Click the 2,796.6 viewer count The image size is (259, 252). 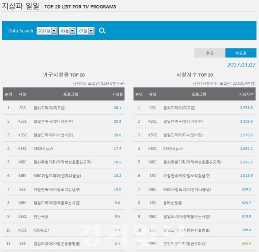click(246, 108)
